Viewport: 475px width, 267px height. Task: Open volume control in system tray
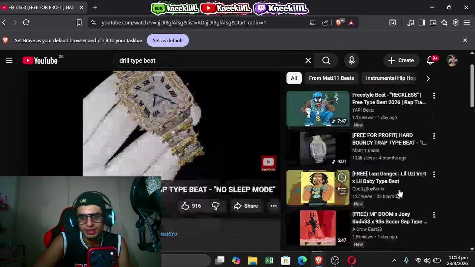pyautogui.click(x=427, y=261)
